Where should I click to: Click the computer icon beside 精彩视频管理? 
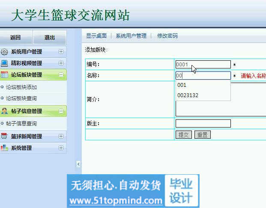(x=4, y=63)
